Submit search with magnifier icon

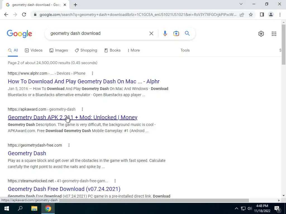click(x=187, y=33)
